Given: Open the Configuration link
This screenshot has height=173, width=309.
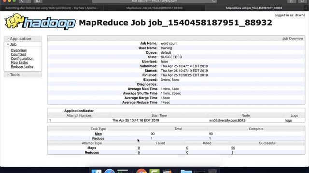Looking at the screenshot, I should 22,59.
